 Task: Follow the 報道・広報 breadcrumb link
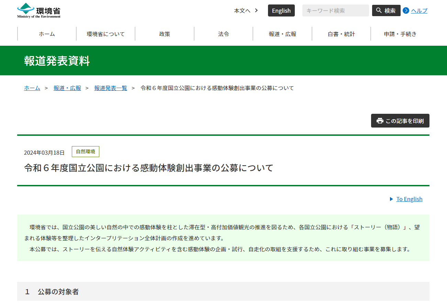[x=67, y=88]
